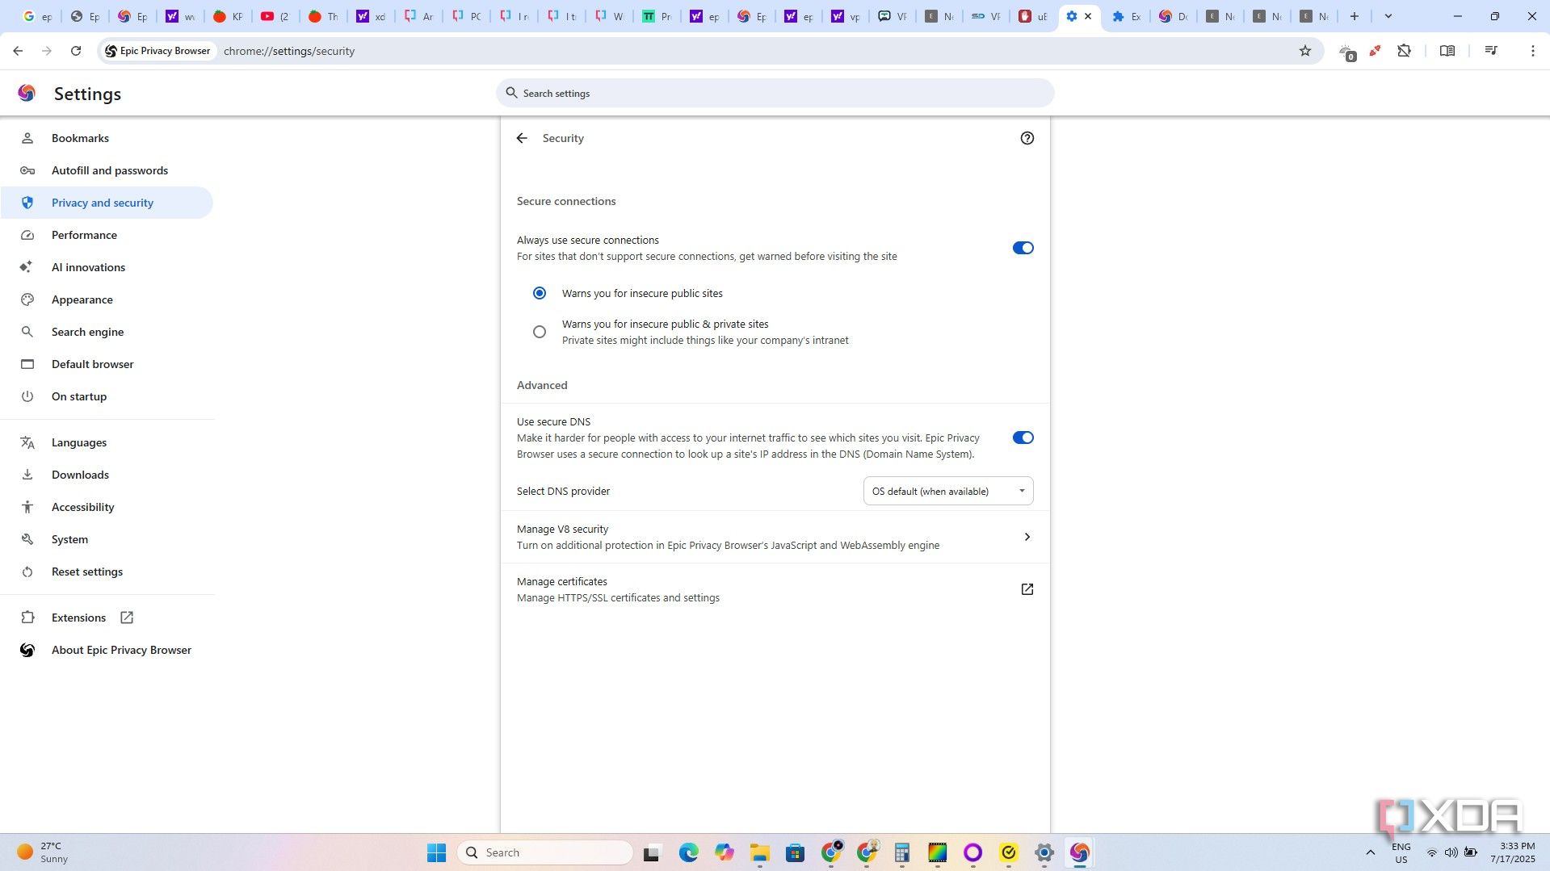Image resolution: width=1550 pixels, height=871 pixels.
Task: Open File Explorer from the taskbar
Action: [x=759, y=852]
